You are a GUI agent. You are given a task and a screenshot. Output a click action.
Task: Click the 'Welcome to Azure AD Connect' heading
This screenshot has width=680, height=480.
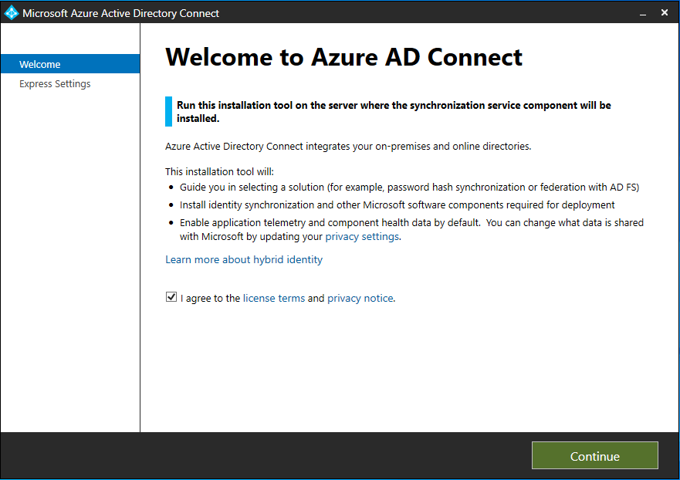pos(344,57)
